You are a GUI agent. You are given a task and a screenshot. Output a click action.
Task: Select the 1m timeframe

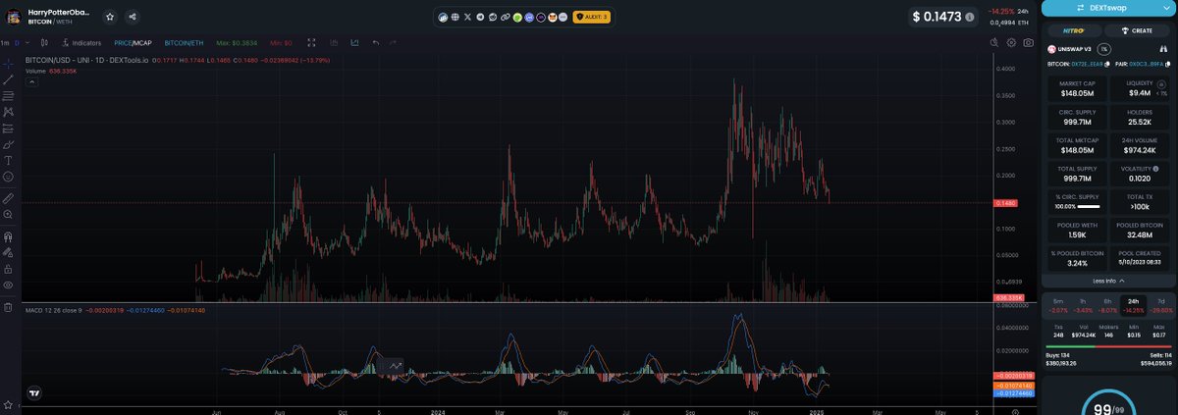(5, 43)
